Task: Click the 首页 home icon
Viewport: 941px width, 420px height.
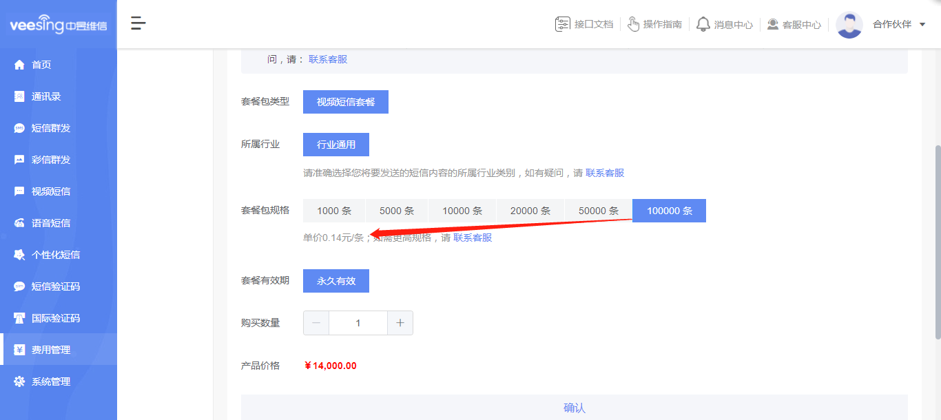Action: pyautogui.click(x=19, y=65)
